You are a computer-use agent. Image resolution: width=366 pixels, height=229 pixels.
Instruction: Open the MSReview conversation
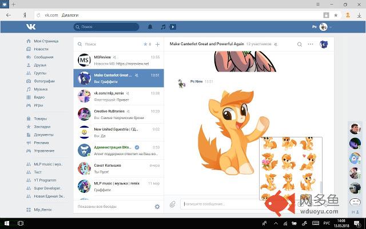(118, 60)
